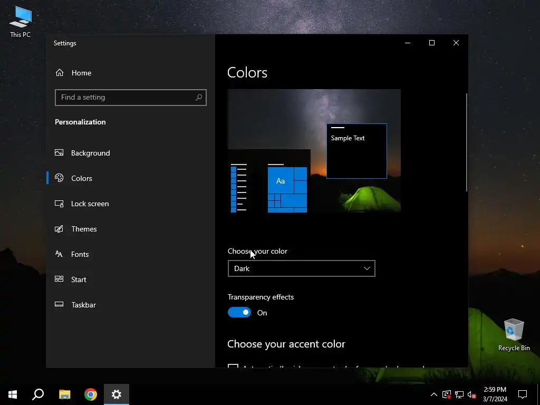Select the Start tiles icon in sidebar
This screenshot has height=405, width=540.
click(x=59, y=279)
